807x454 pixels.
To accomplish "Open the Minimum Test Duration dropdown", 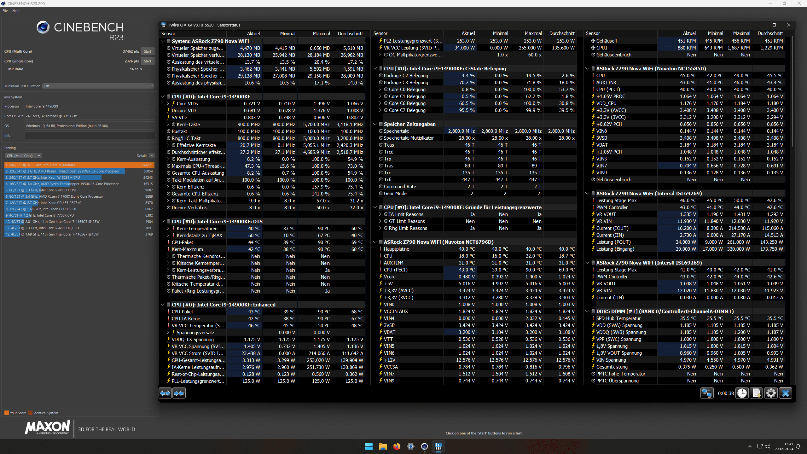I will (x=99, y=86).
